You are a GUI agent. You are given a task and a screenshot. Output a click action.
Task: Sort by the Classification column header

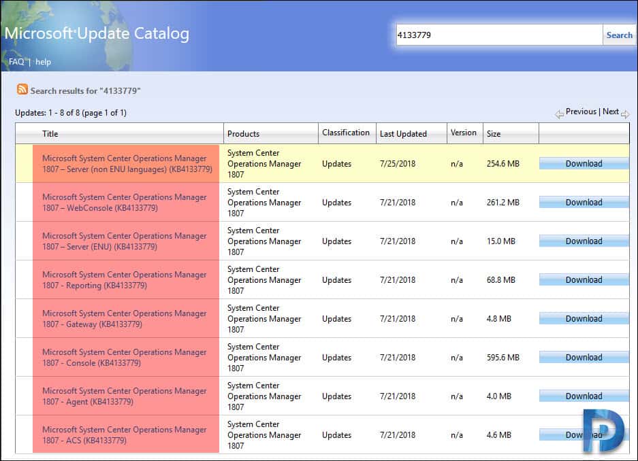pyautogui.click(x=346, y=133)
